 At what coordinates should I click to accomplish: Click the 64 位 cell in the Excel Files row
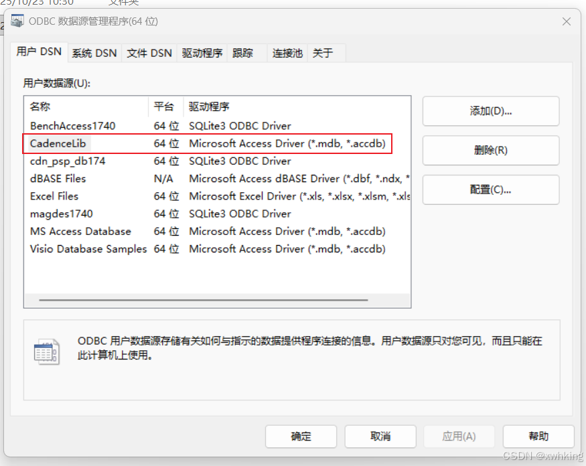click(167, 196)
